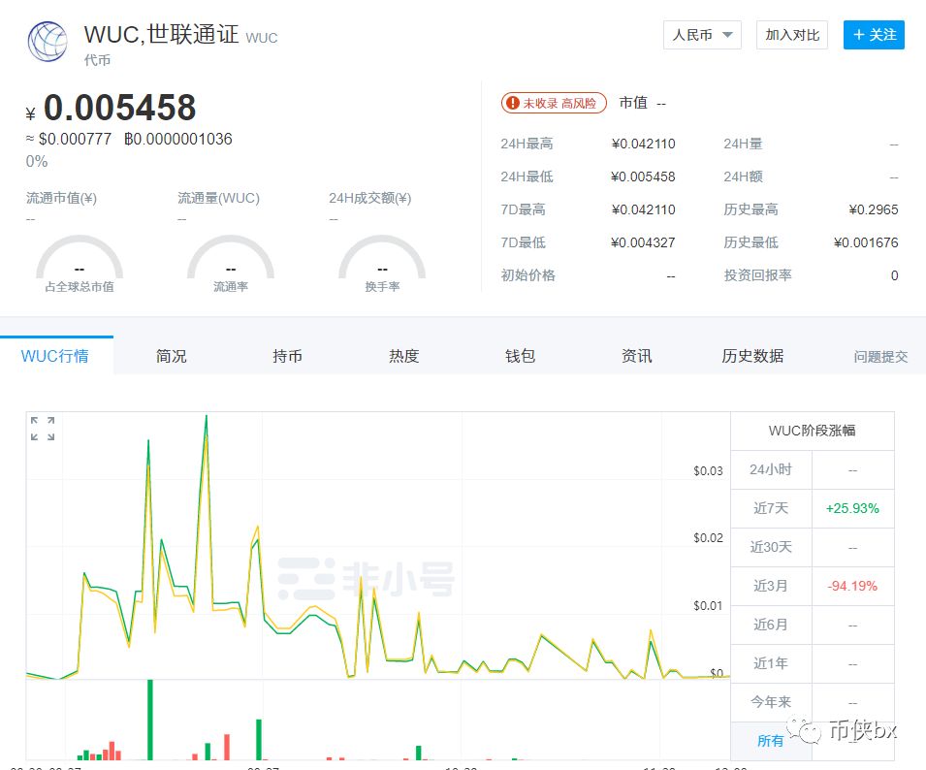Click the USD value $0.000777
This screenshot has width=926, height=770.
pyautogui.click(x=75, y=140)
